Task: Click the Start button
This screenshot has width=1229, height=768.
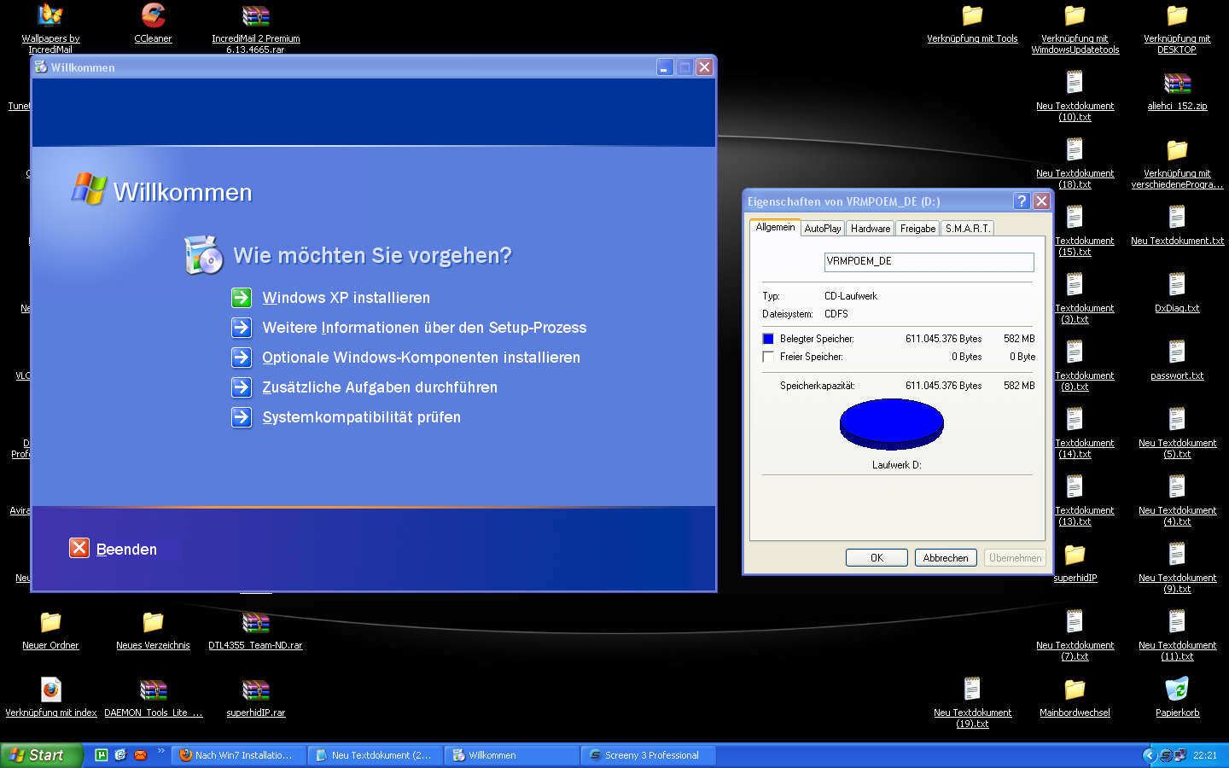Action: click(x=41, y=755)
